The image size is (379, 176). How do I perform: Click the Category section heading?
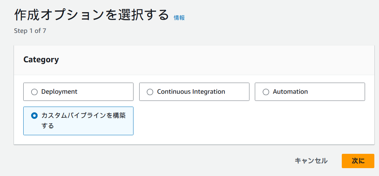coord(41,60)
